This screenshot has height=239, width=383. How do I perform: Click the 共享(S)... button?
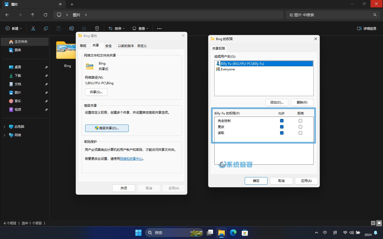click(96, 92)
